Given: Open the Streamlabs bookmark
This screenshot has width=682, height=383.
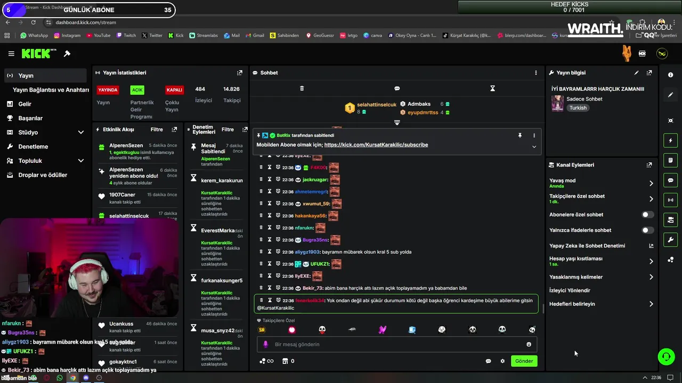Looking at the screenshot, I should pos(204,36).
